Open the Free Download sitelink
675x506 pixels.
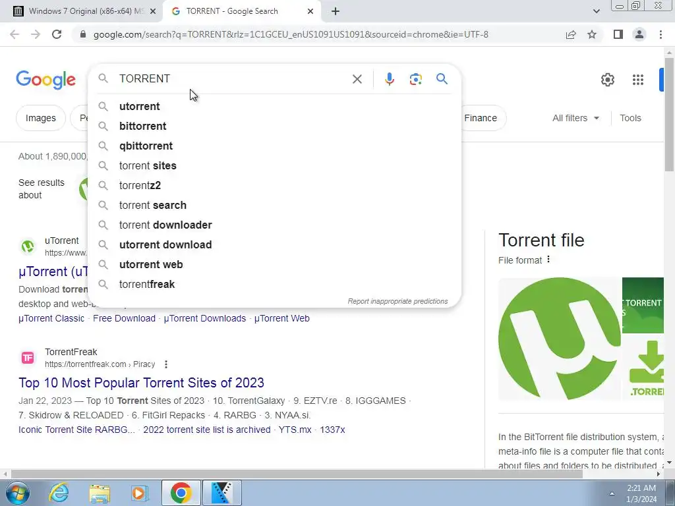tap(124, 318)
